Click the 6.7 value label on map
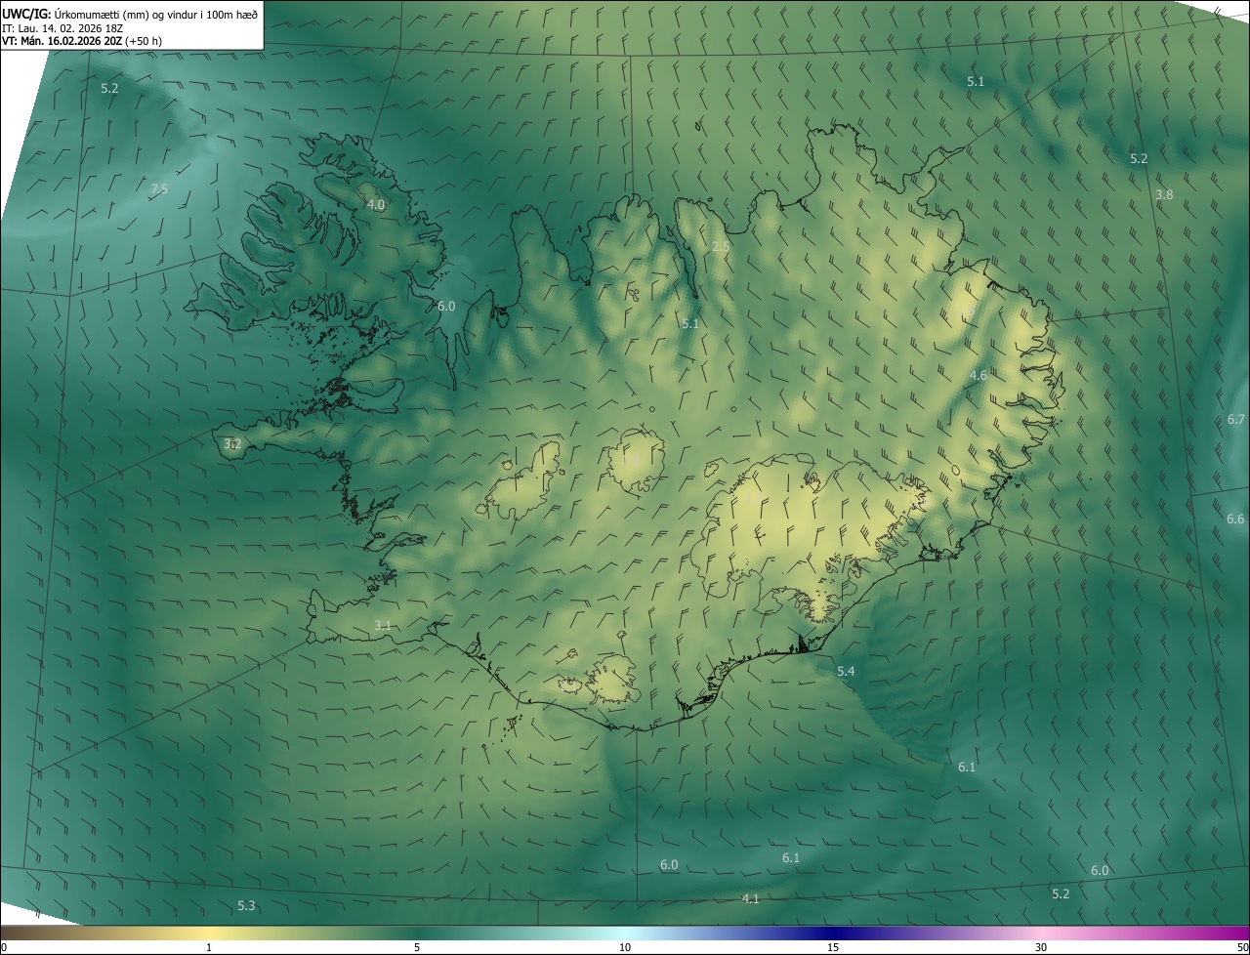This screenshot has height=955, width=1250. (1235, 420)
